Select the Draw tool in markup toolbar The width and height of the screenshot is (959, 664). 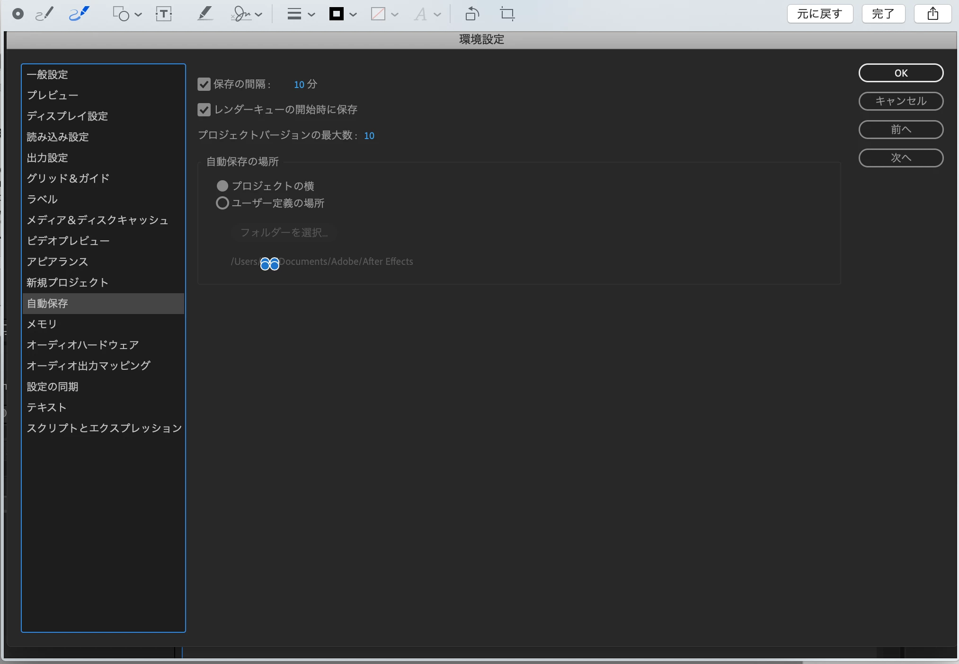point(79,14)
